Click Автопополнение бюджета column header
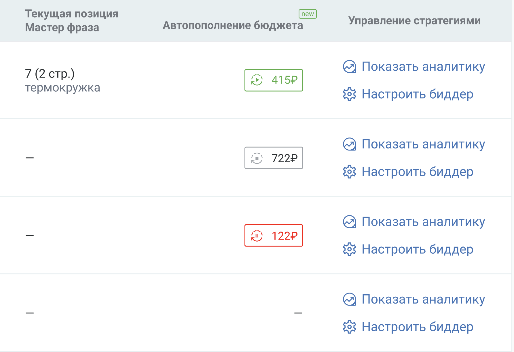The width and height of the screenshot is (514, 352). [x=233, y=25]
